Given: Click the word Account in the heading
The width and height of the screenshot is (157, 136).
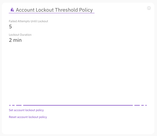Looking at the screenshot, I should 25,10.
